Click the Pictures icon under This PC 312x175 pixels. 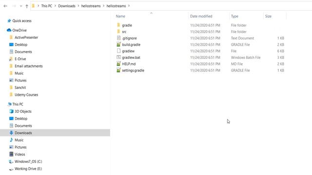[11, 147]
